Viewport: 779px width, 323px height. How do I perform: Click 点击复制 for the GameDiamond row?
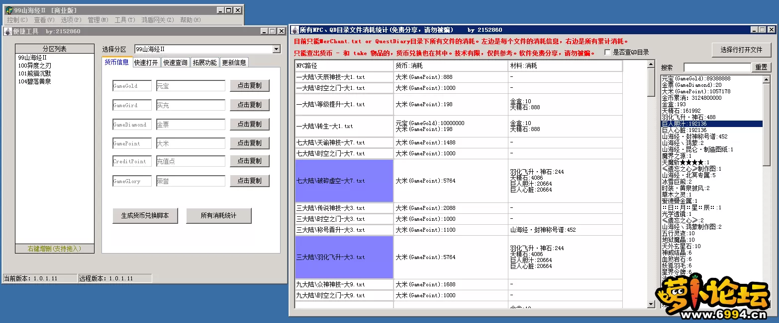(x=249, y=124)
